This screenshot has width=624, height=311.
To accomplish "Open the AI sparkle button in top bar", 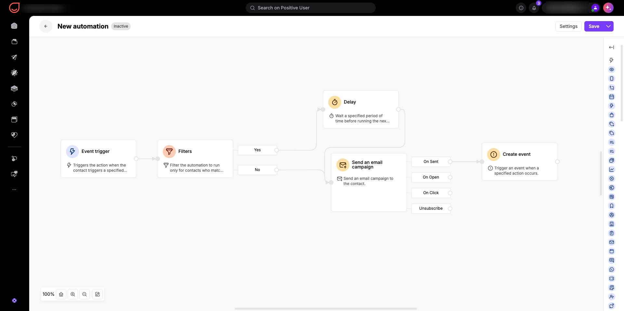I will 608,8.
